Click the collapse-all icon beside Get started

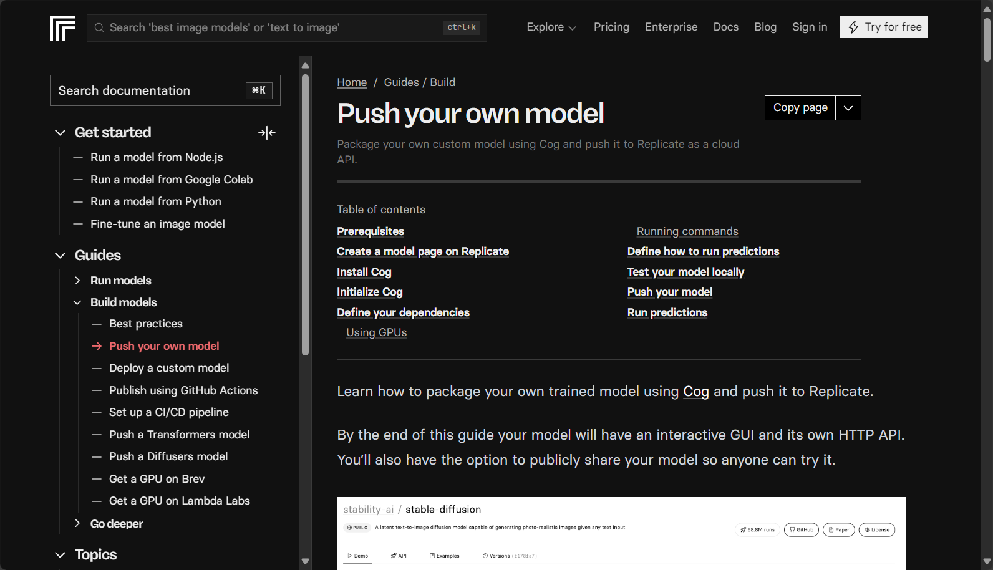click(x=267, y=133)
